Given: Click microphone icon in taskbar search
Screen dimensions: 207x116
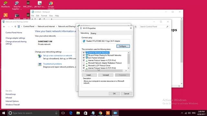Looking at the screenshot, I should pyautogui.click(x=56, y=113).
